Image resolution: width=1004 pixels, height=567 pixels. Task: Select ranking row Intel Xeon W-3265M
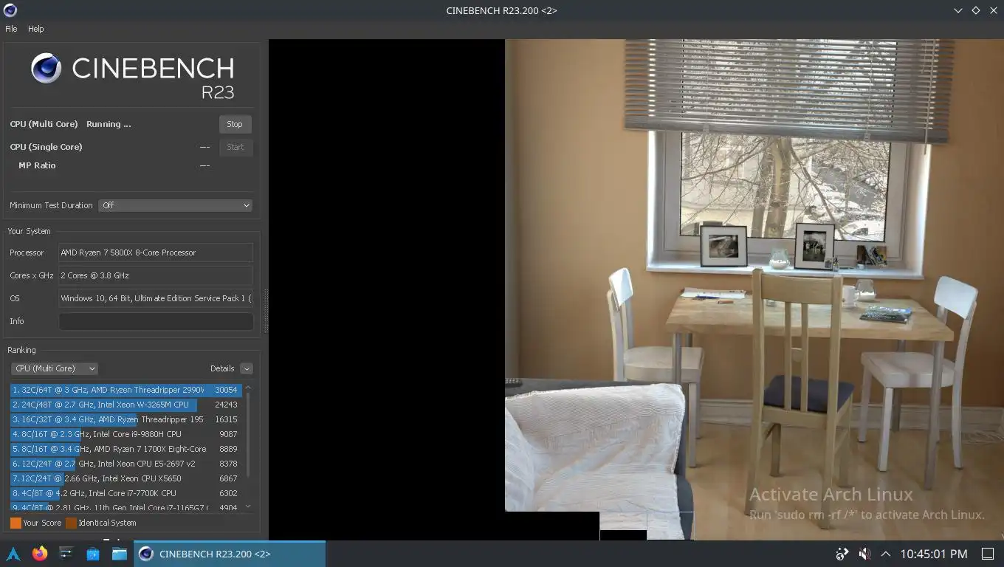[x=125, y=405]
